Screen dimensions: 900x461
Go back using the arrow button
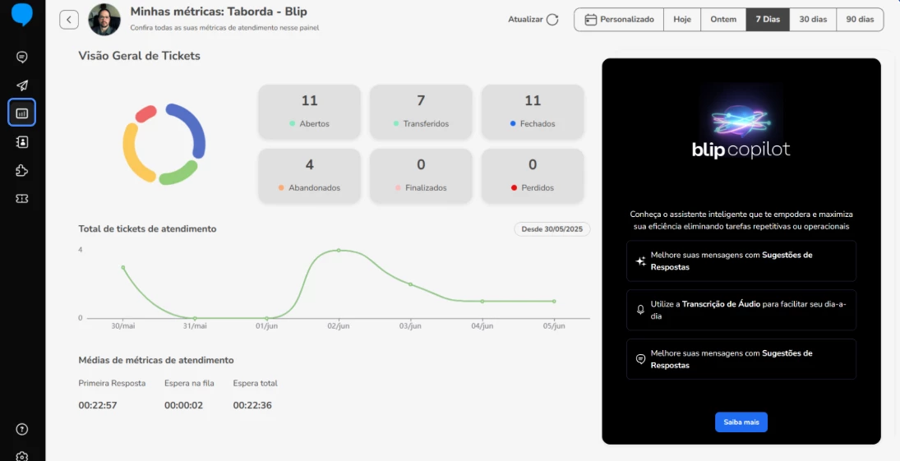click(69, 20)
